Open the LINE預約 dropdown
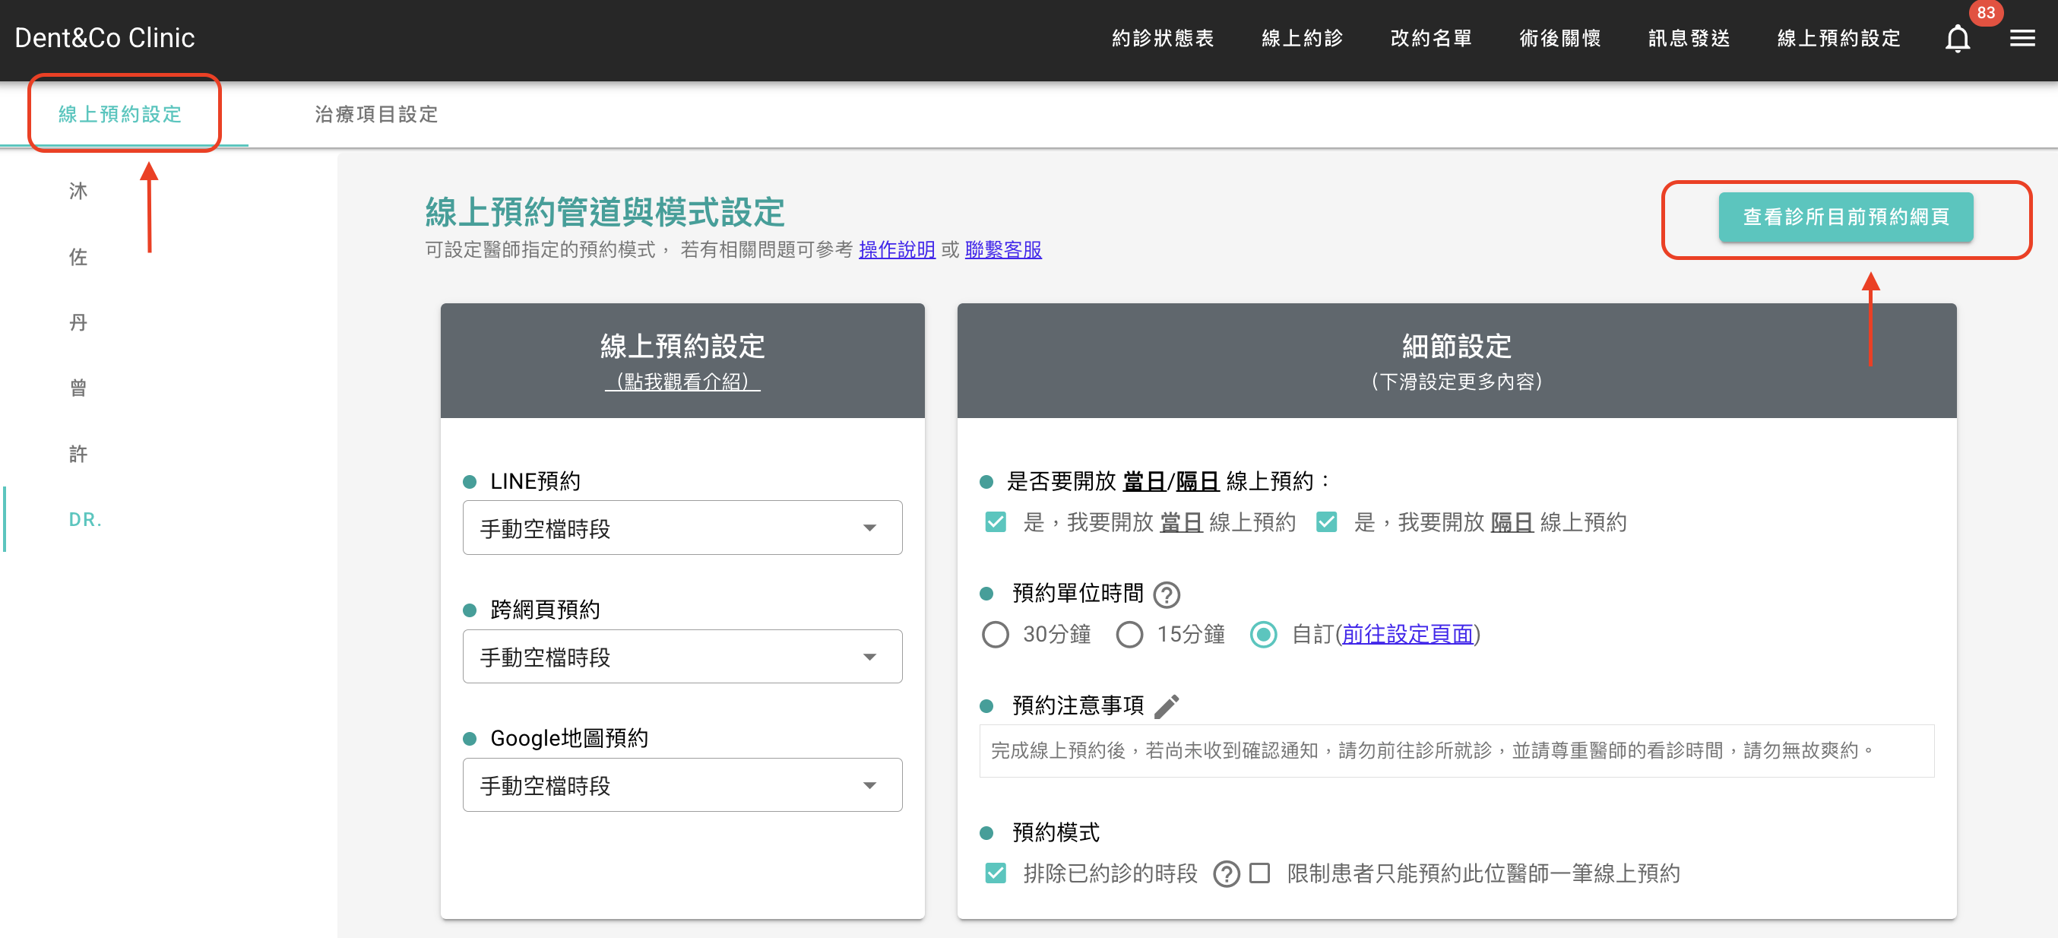 (682, 528)
